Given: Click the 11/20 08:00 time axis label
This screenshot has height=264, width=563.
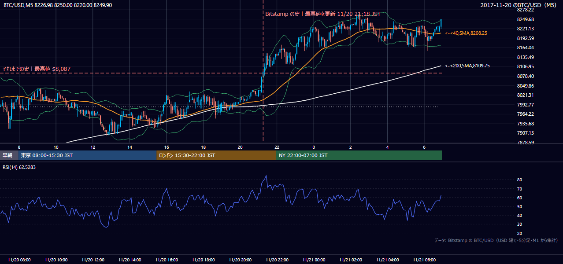Looking at the screenshot, I should pyautogui.click(x=19, y=260).
